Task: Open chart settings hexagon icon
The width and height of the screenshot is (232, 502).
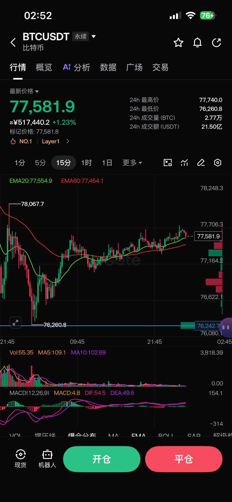Action: pos(218,163)
